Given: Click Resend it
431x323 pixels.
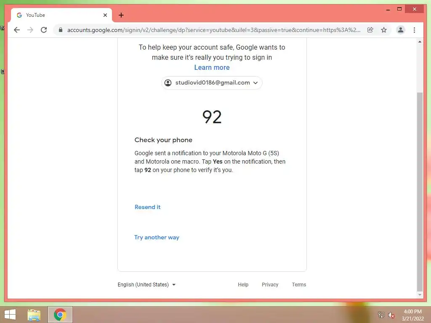Looking at the screenshot, I should 147,207.
